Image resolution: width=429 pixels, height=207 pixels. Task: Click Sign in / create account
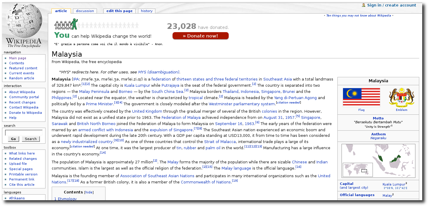click(x=391, y=5)
